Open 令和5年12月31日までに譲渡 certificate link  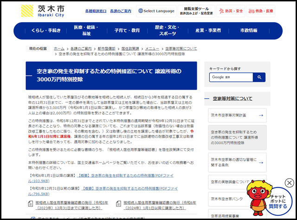click(72, 205)
